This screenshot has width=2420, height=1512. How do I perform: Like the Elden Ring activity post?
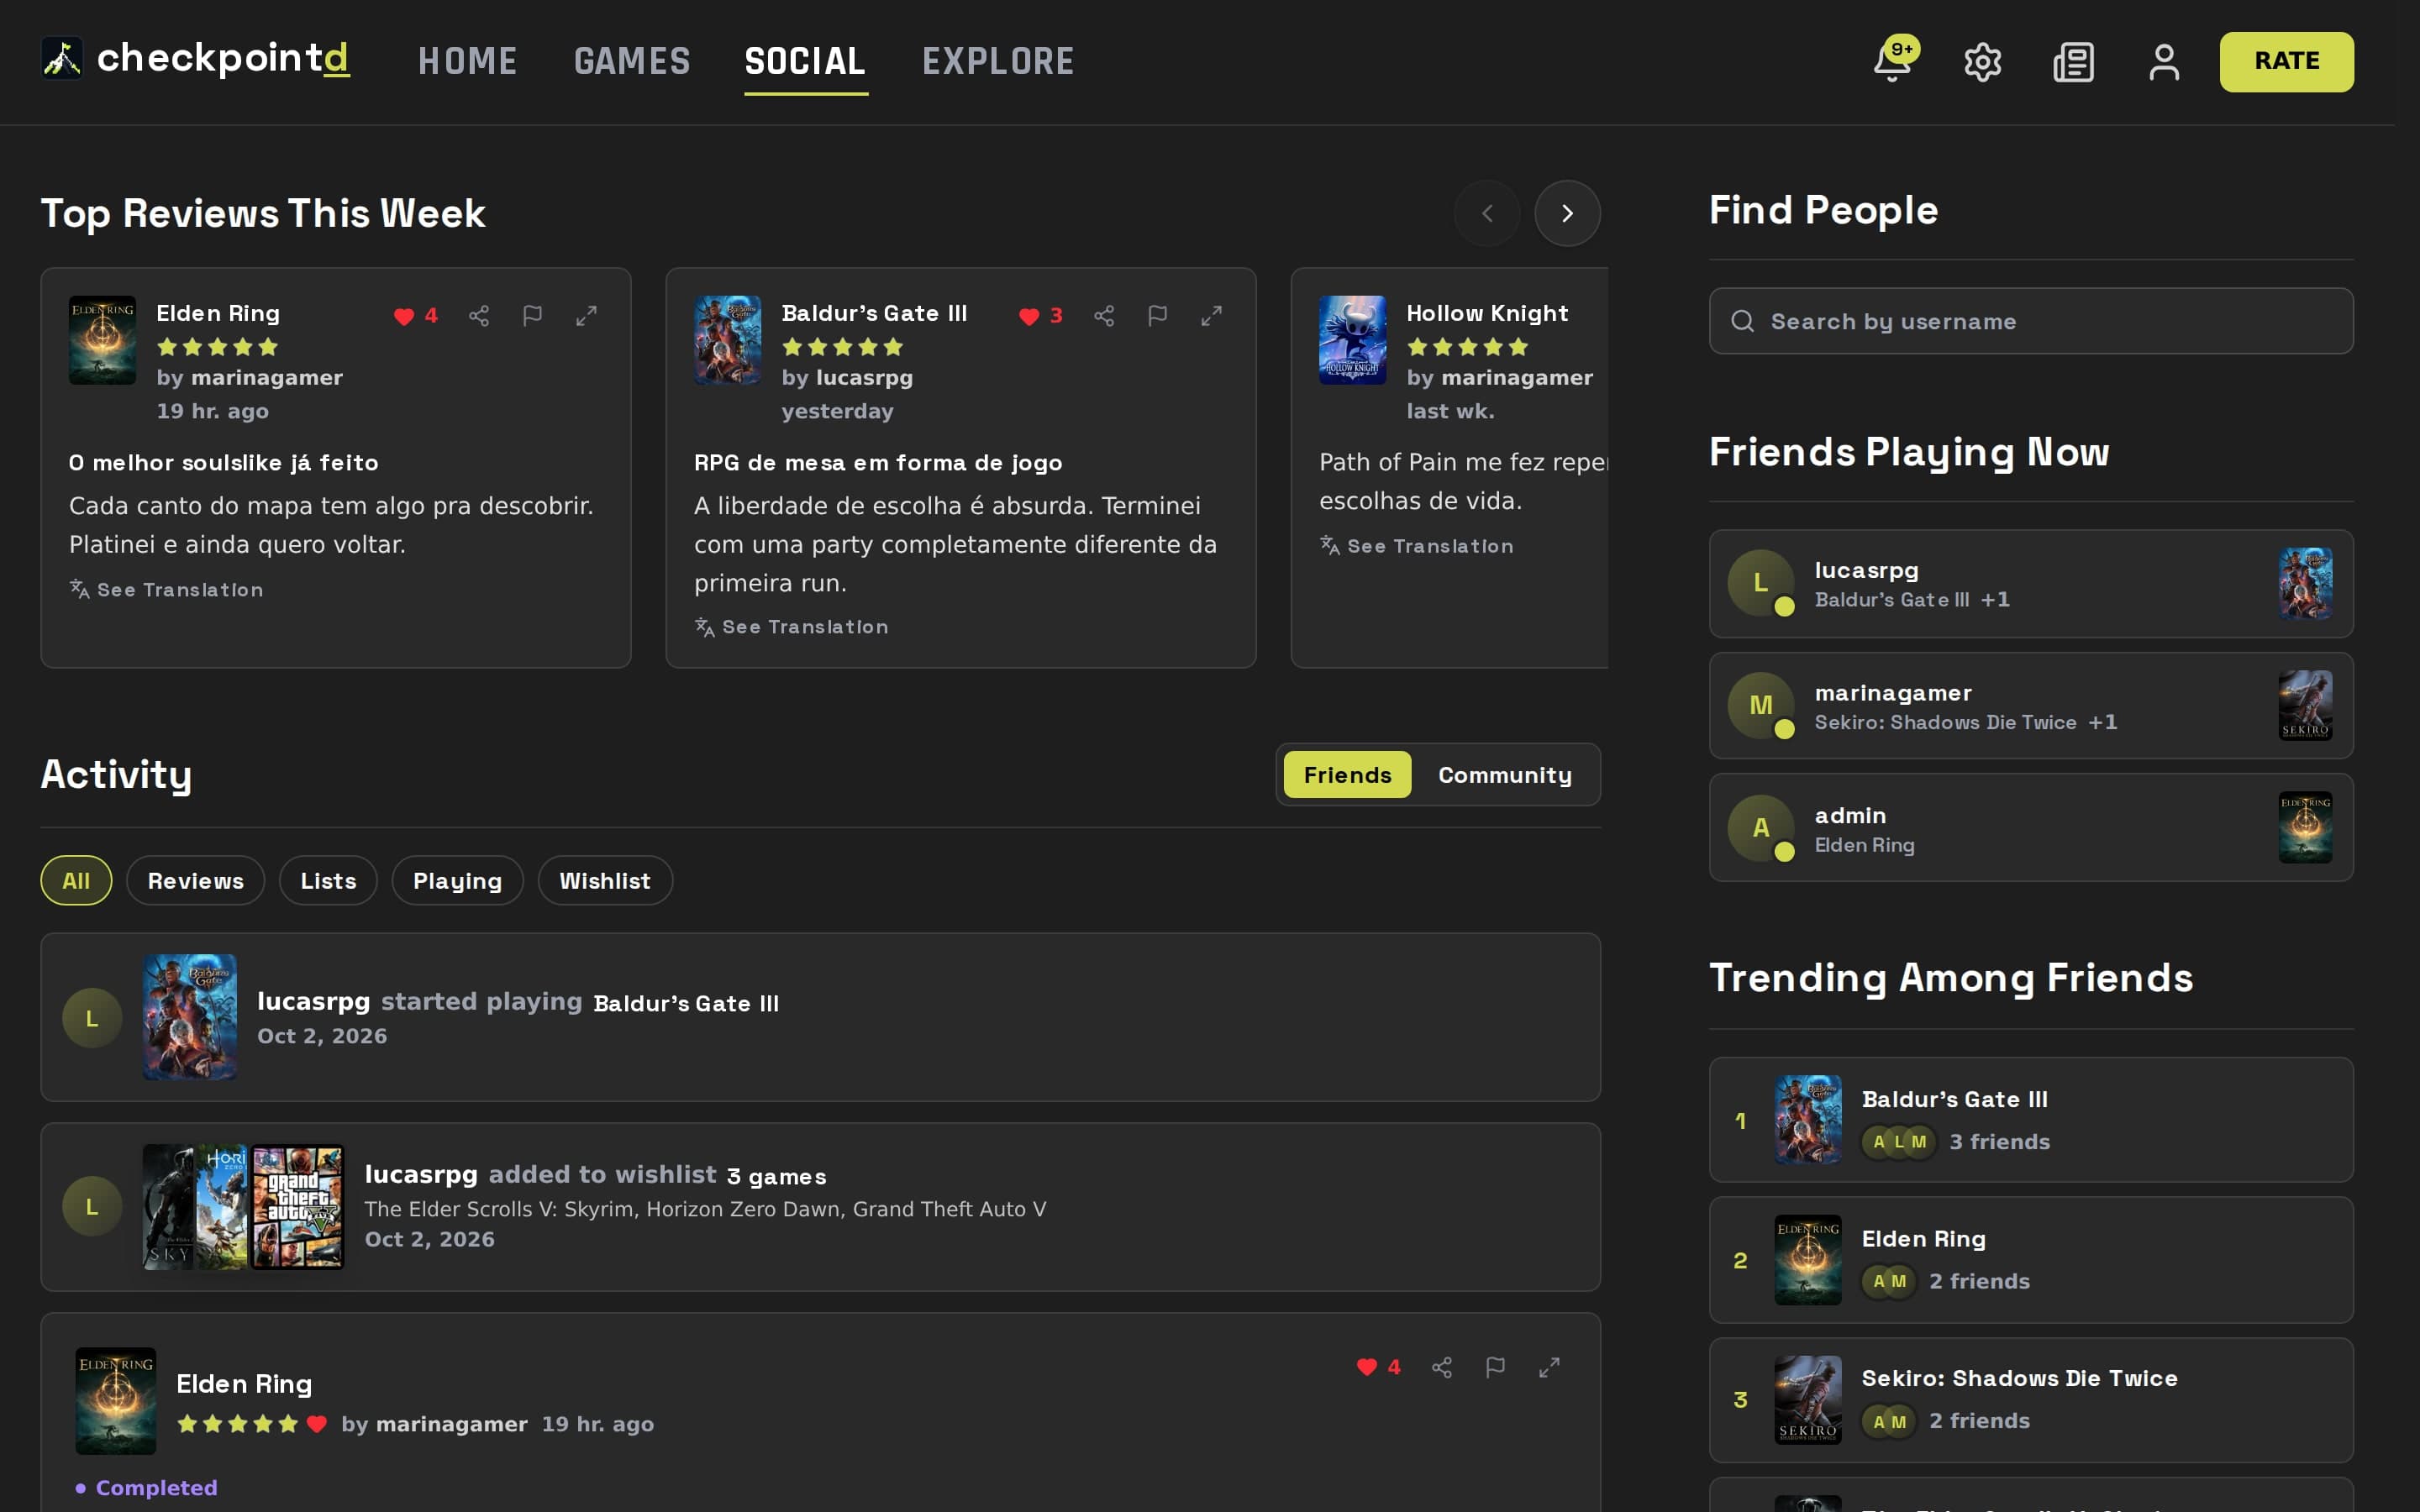tap(1367, 1367)
